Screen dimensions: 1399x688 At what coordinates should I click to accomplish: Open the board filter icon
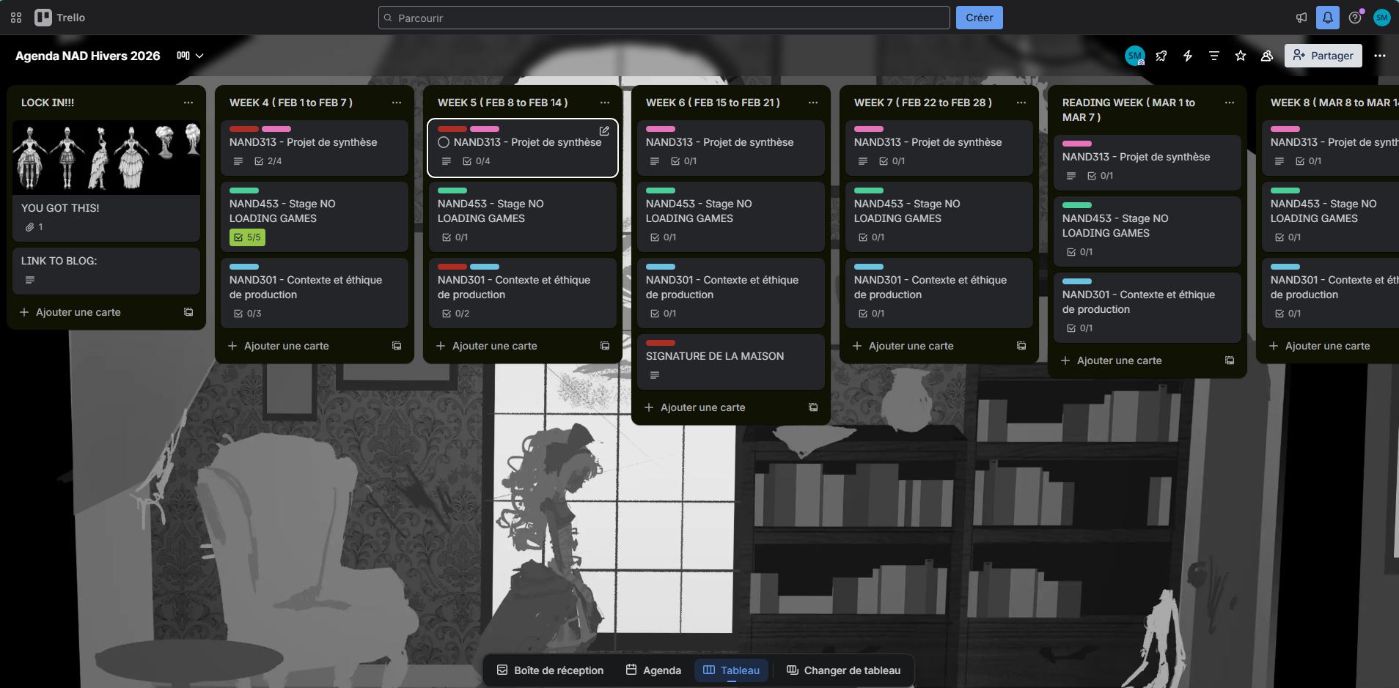[1214, 56]
